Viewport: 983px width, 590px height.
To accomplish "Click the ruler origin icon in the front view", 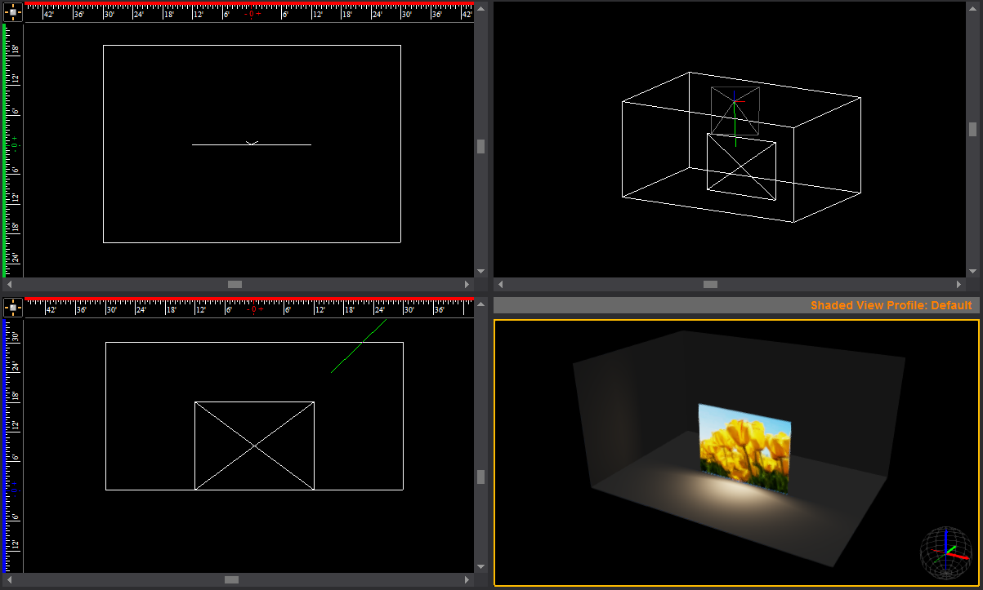I will click(12, 308).
